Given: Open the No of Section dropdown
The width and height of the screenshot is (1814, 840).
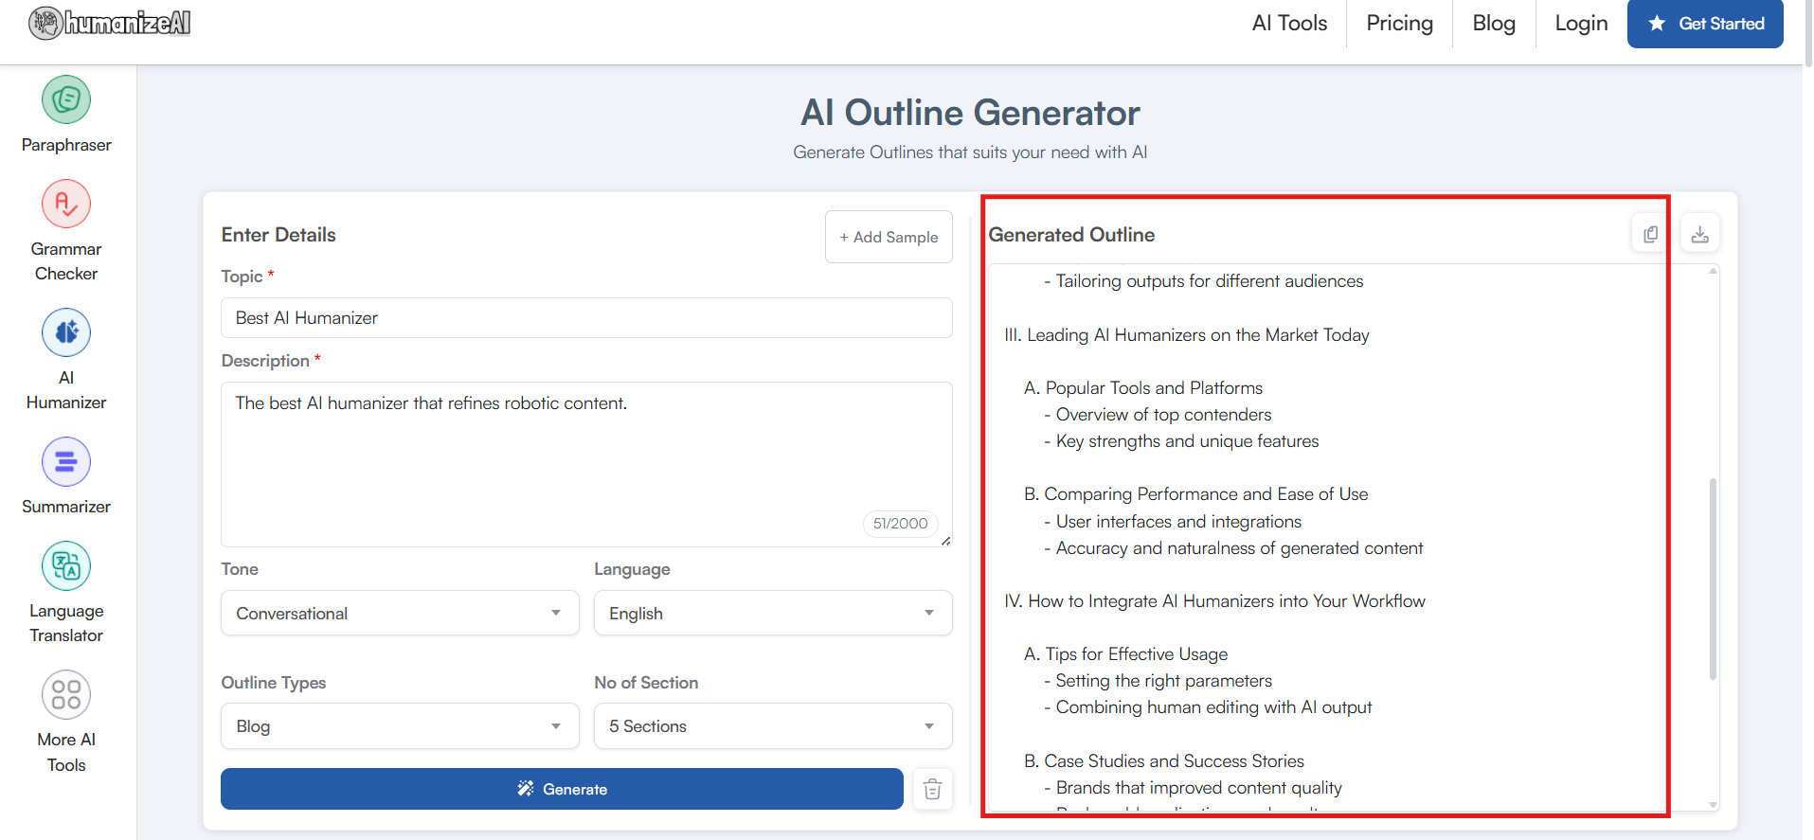Looking at the screenshot, I should [x=772, y=725].
